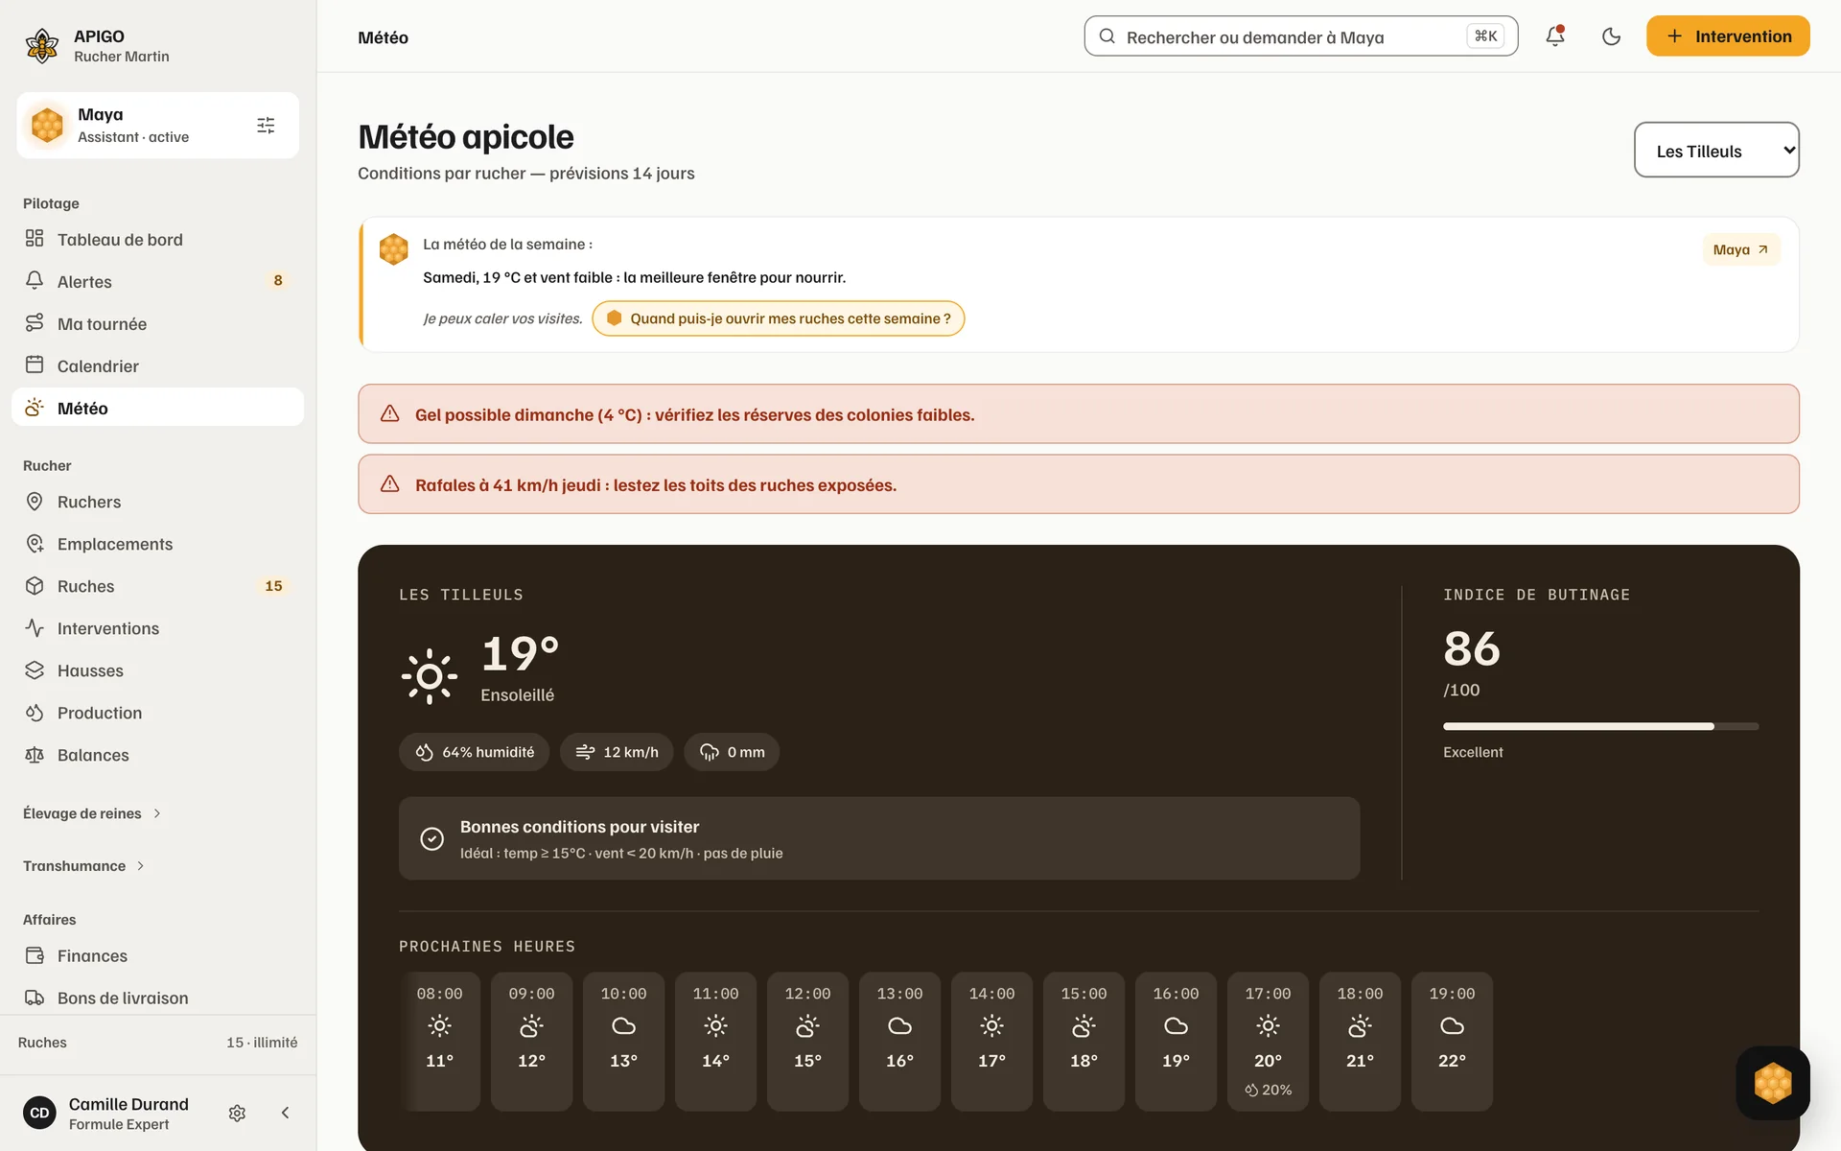Image resolution: width=1841 pixels, height=1151 pixels.
Task: Open Bons de livraison
Action: click(x=157, y=998)
